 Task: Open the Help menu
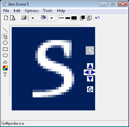pos(61,11)
